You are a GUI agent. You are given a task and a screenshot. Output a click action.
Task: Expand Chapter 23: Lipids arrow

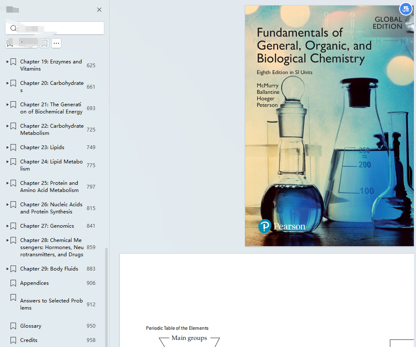click(8, 147)
